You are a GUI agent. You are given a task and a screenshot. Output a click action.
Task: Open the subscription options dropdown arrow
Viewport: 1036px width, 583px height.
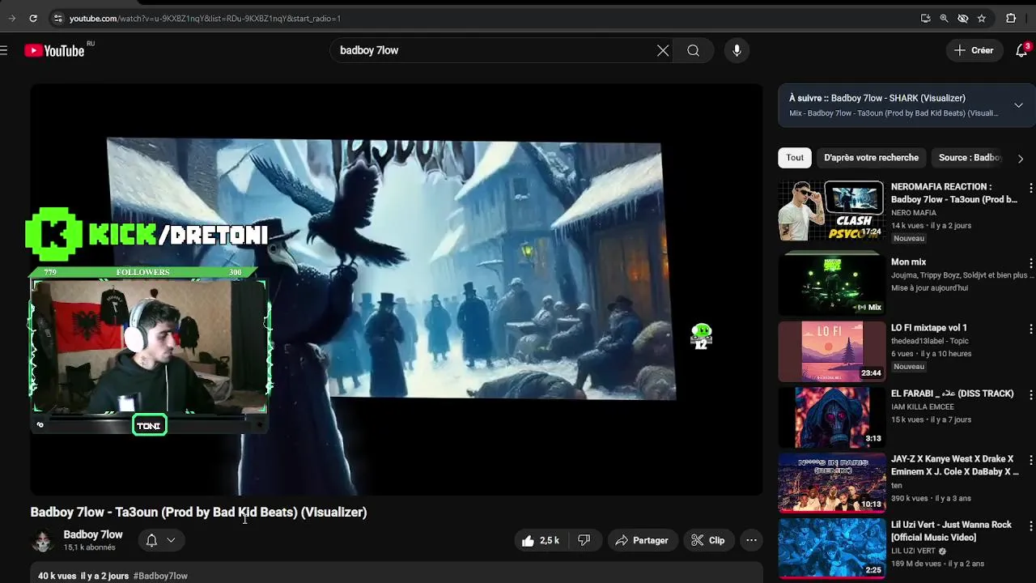(x=171, y=540)
